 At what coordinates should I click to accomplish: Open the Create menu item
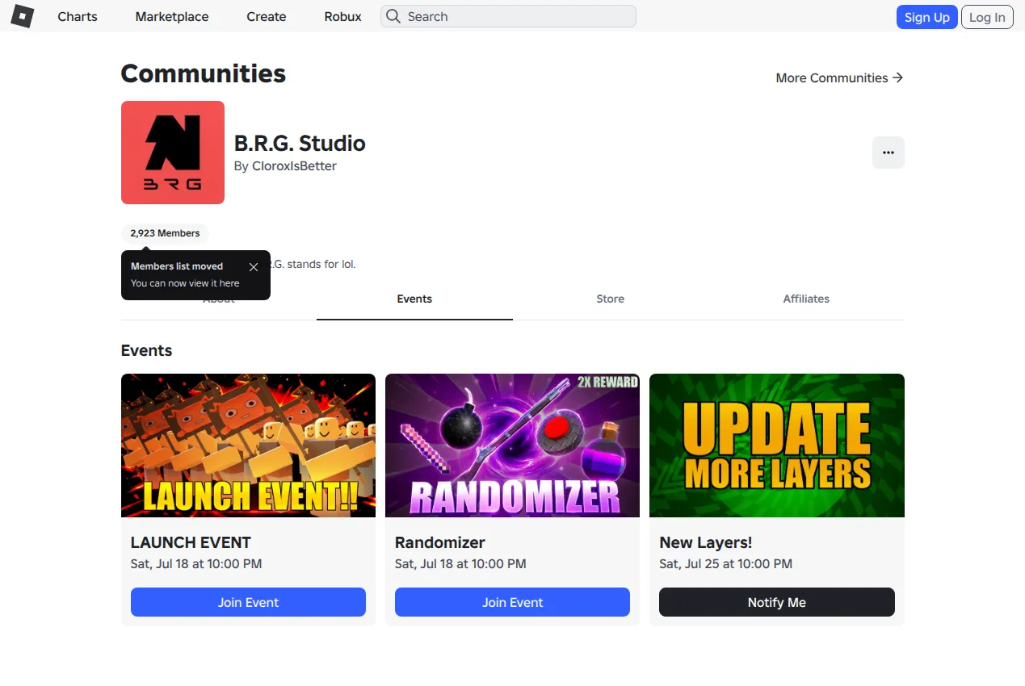[267, 16]
